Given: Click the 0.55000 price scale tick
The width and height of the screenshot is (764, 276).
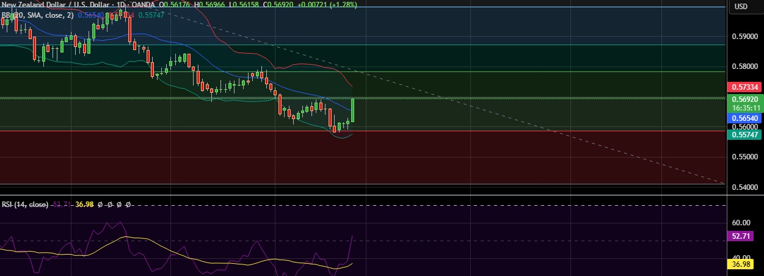Looking at the screenshot, I should [x=745, y=157].
